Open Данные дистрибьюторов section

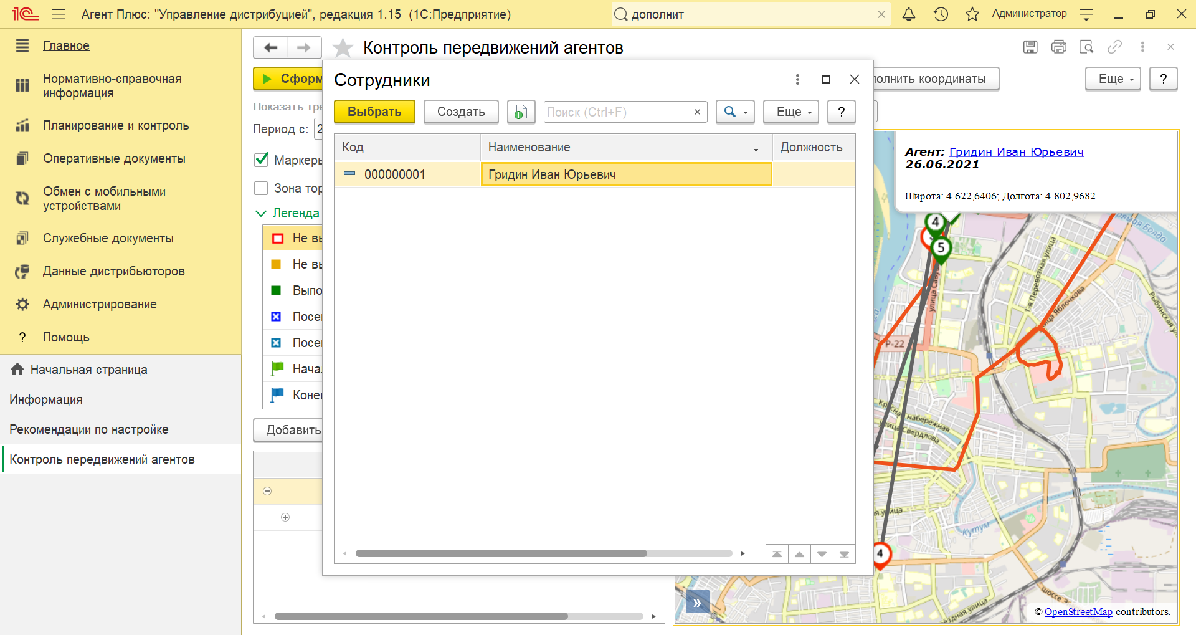pos(114,271)
